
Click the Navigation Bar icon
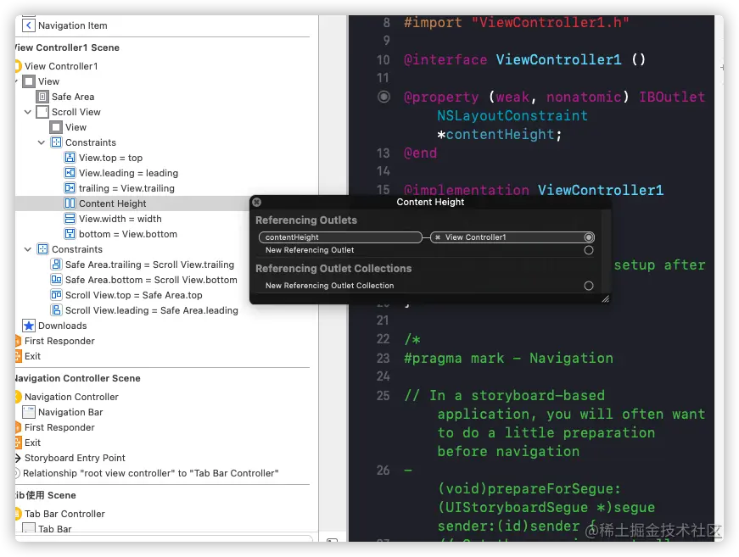coord(29,412)
